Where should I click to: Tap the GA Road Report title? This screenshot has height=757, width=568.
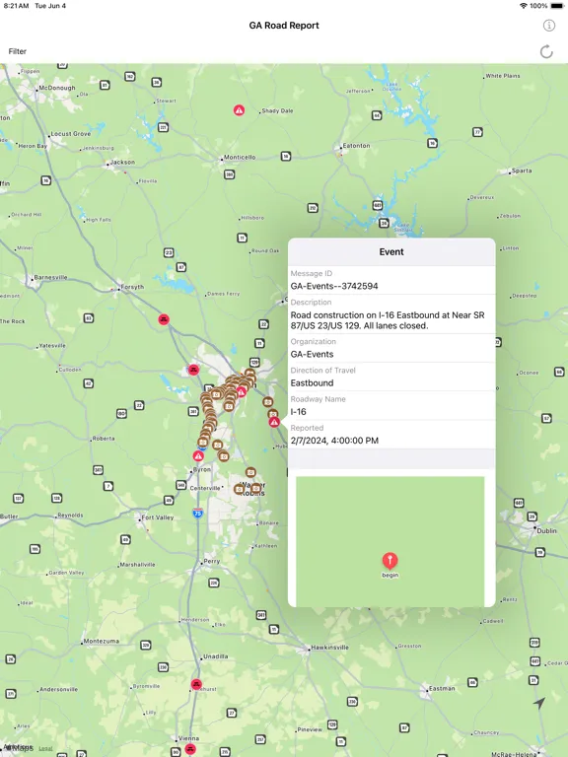[284, 26]
